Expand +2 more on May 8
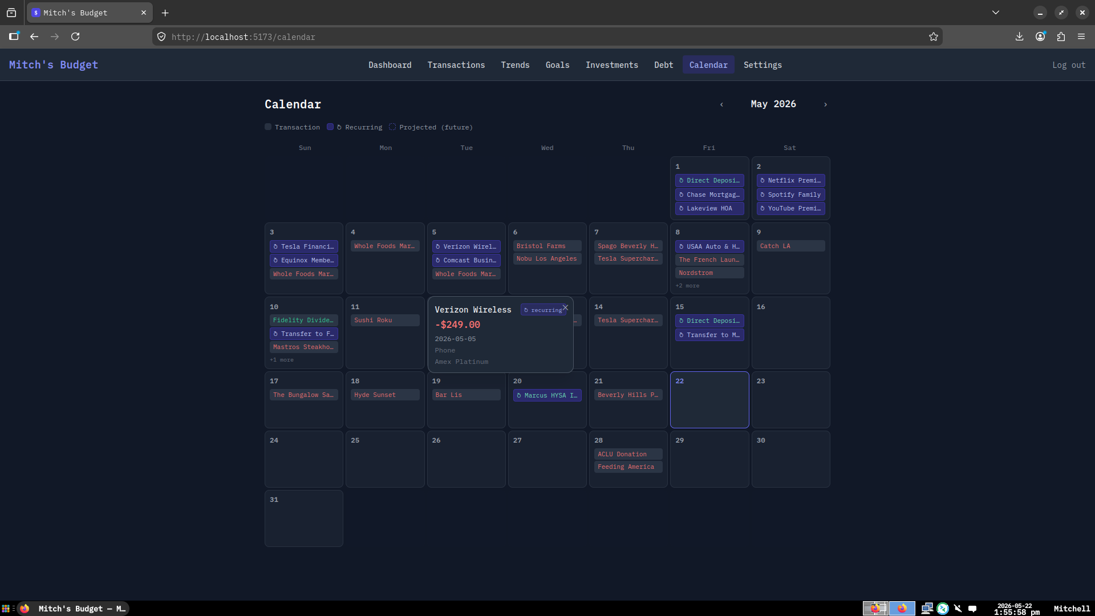The width and height of the screenshot is (1095, 616). pos(687,286)
